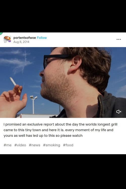Open the Aug 8, 2014 post permalink

(21, 42)
